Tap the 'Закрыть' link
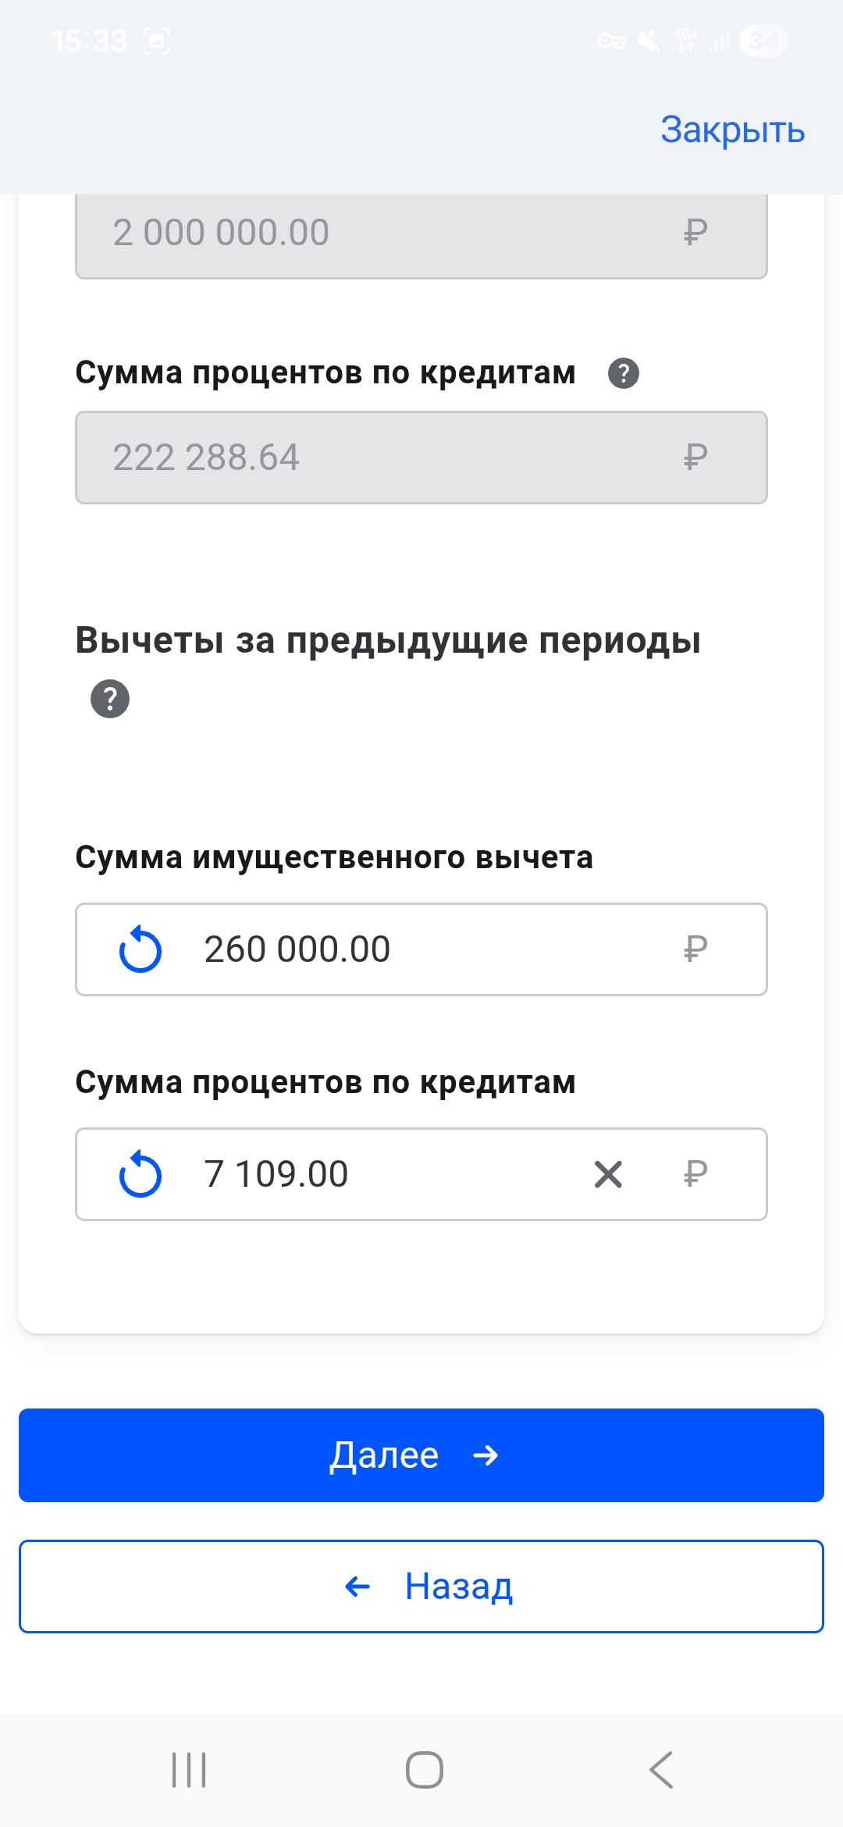The height and width of the screenshot is (1827, 843). (732, 130)
